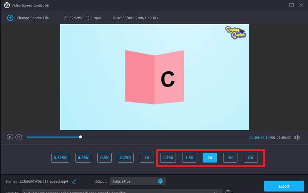This screenshot has height=193, width=308.
Task: Edit output file name with pencil icon
Action: [74, 181]
